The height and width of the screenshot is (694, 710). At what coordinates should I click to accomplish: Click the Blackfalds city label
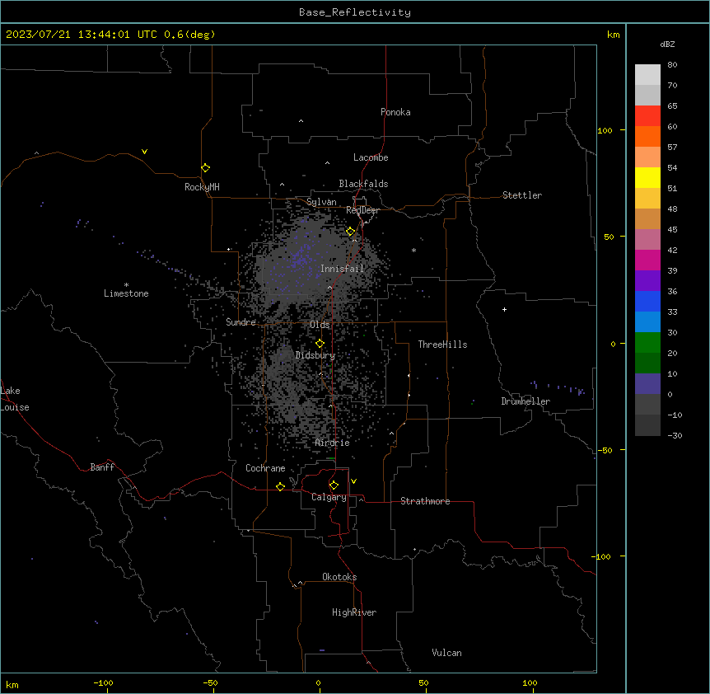pyautogui.click(x=363, y=184)
